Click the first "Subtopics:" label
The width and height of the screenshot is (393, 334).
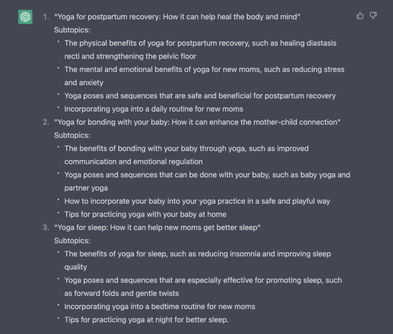pos(72,30)
